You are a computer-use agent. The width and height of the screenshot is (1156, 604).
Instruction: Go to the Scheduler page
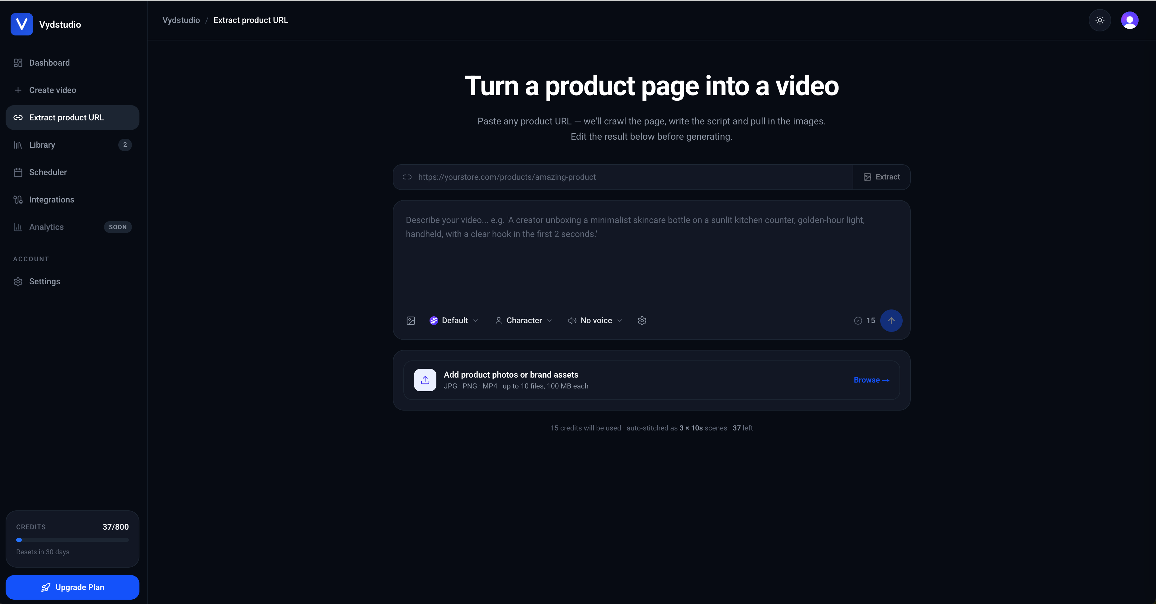pos(72,172)
